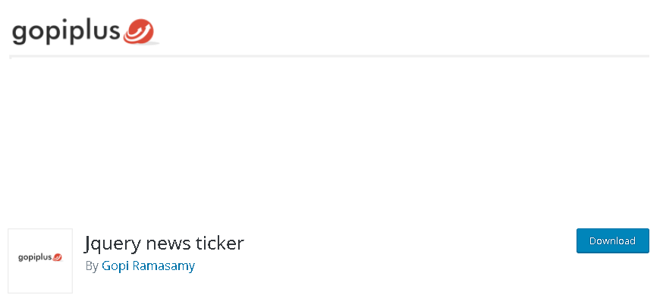
Task: Click the grey shadow under the red logo
Action: [144, 43]
